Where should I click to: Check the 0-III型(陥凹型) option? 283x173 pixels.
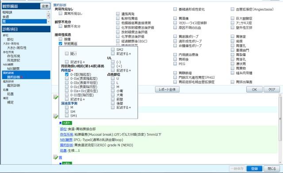[x=67, y=95]
